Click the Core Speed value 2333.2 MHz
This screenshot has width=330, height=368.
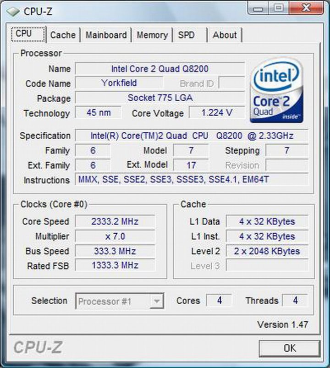point(115,221)
